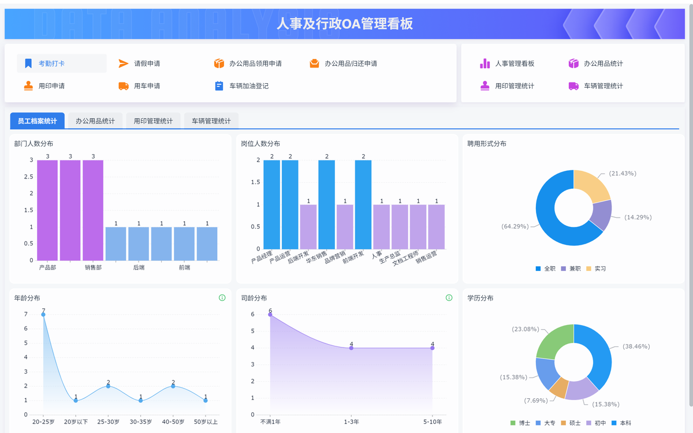Click the info icon on 司龄分布 chart
Screen dimensions: 693x433
[449, 298]
